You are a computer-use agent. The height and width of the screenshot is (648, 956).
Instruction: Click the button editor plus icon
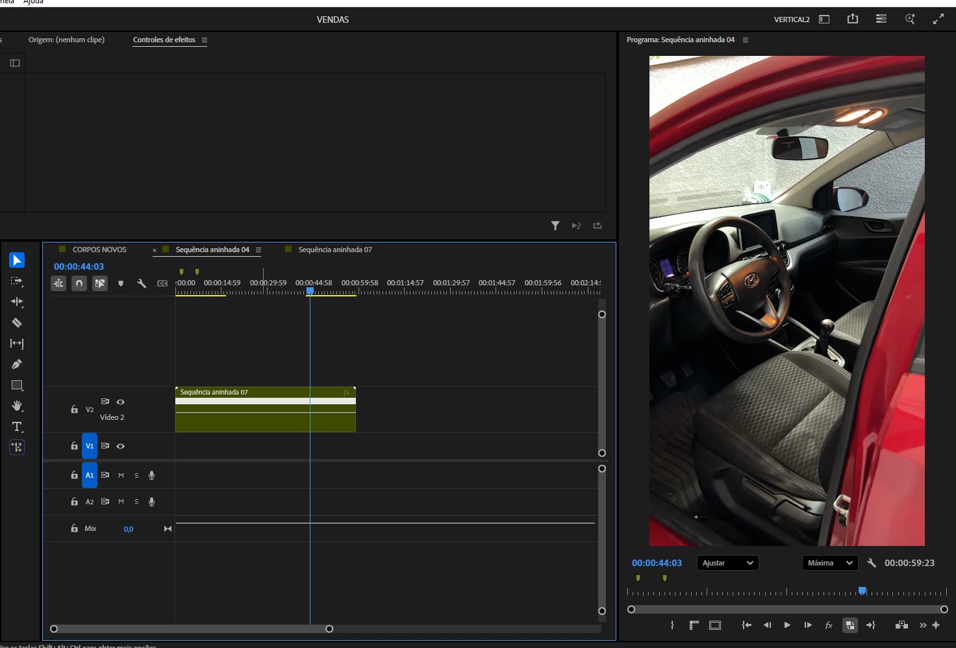(x=936, y=625)
